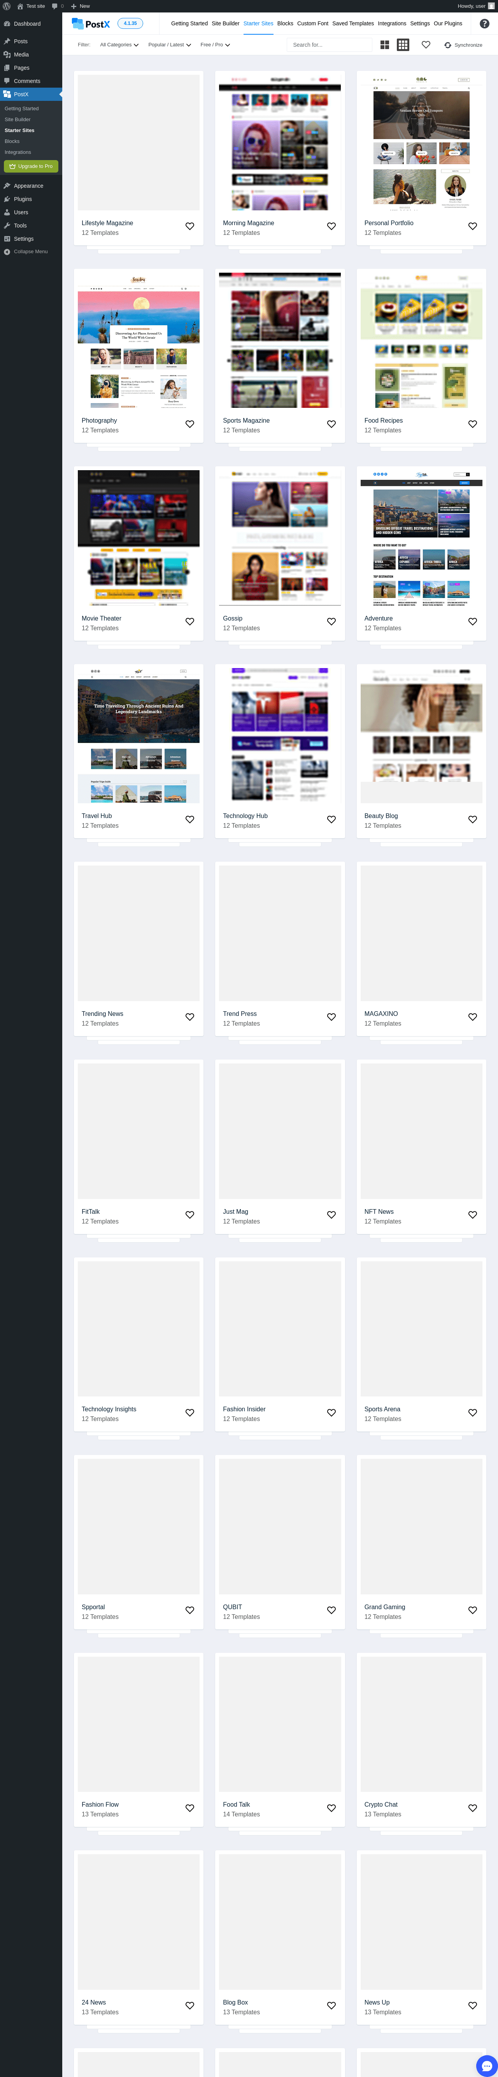Toggle favorite heart on Food Recipes
The height and width of the screenshot is (2077, 498).
pos(473,424)
